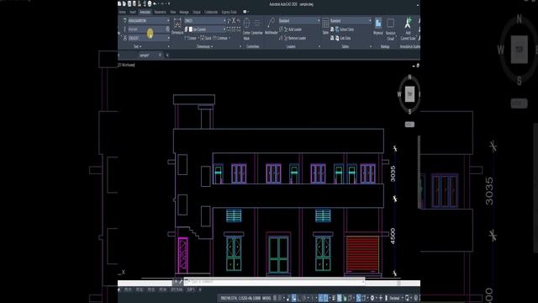Open the text style dropdown in Text panel

click(x=149, y=20)
